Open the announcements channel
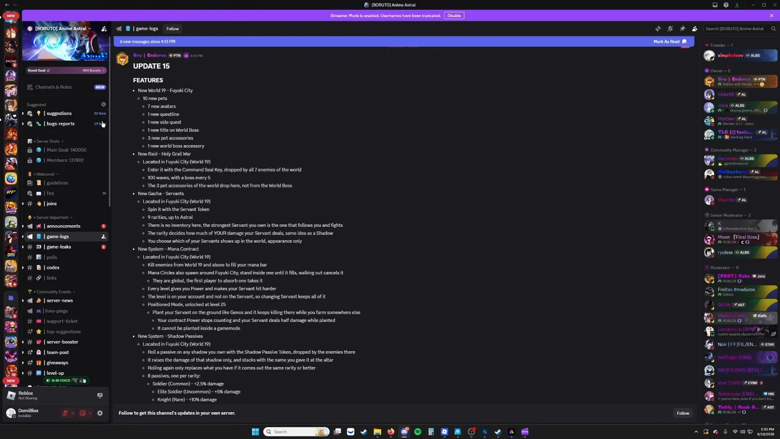The width and height of the screenshot is (780, 439). 66,226
